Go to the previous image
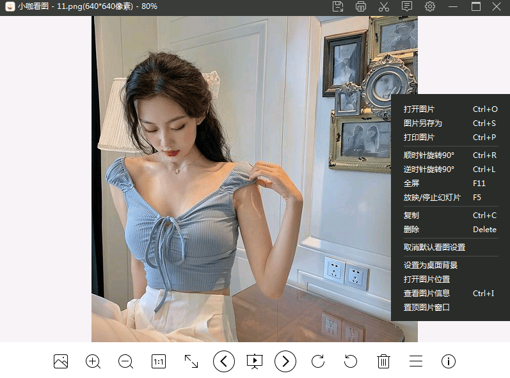 point(224,361)
